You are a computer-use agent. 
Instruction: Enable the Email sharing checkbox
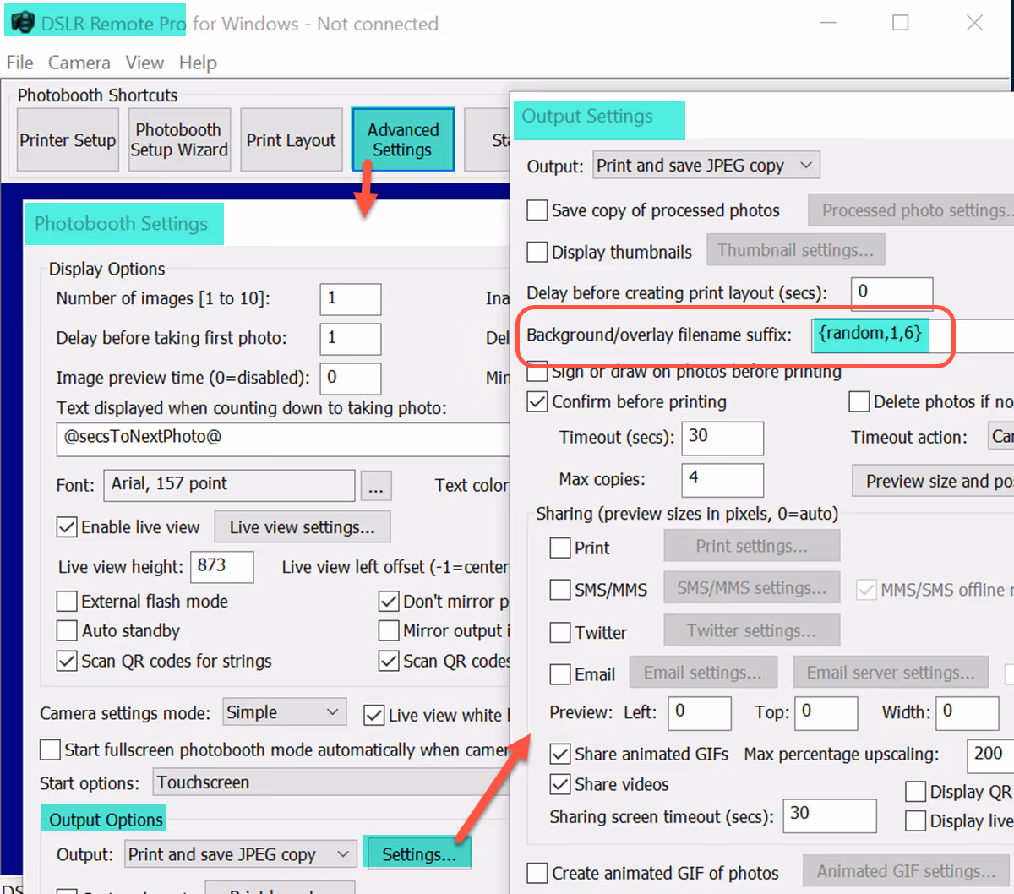click(x=560, y=674)
